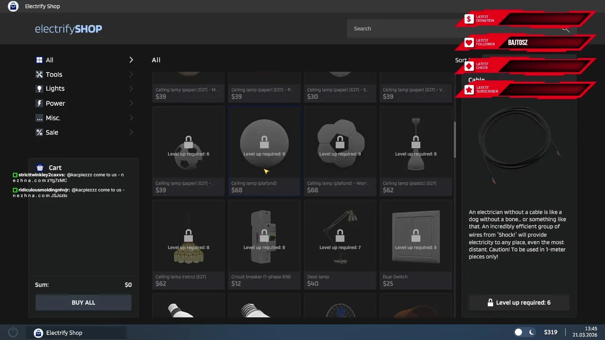Click the taskbar power icon
605x340 pixels.
point(13,332)
